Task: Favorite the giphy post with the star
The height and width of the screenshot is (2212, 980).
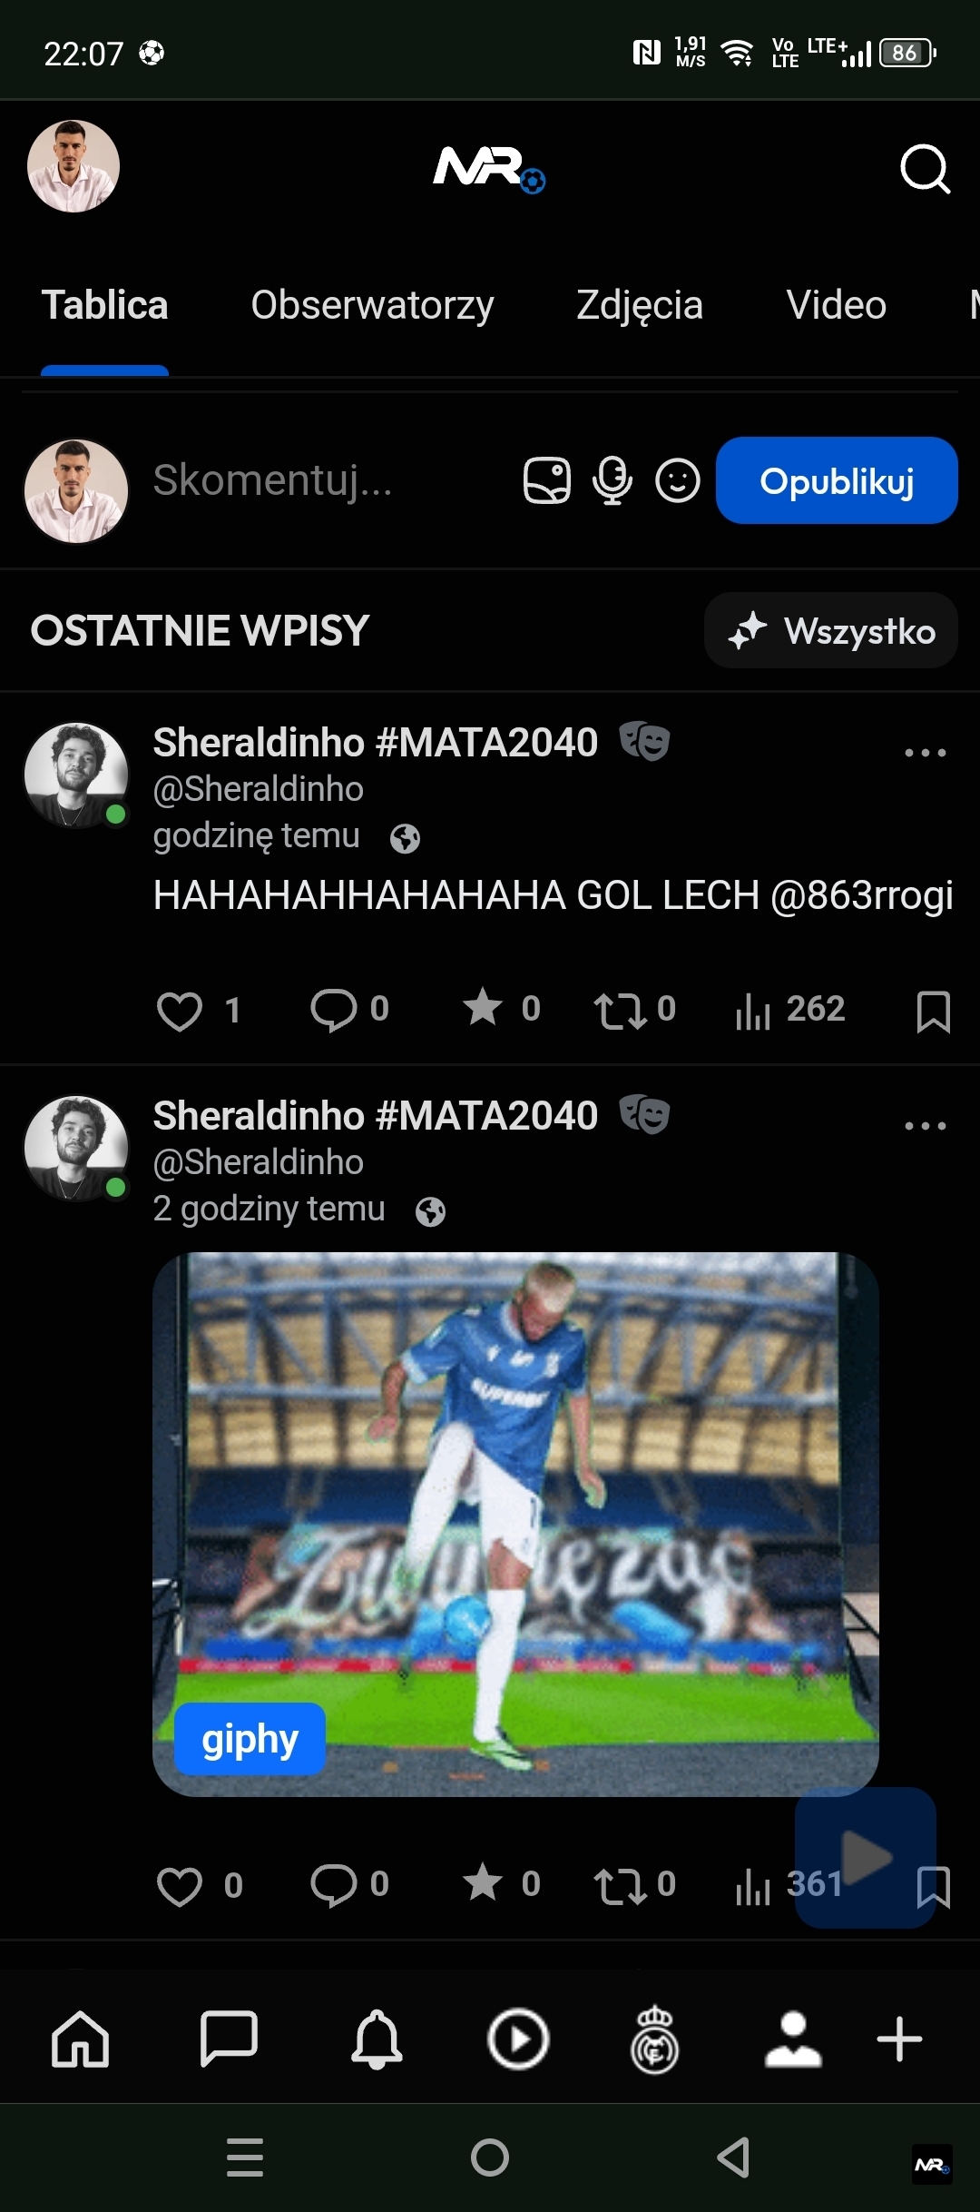Action: pos(483,1883)
